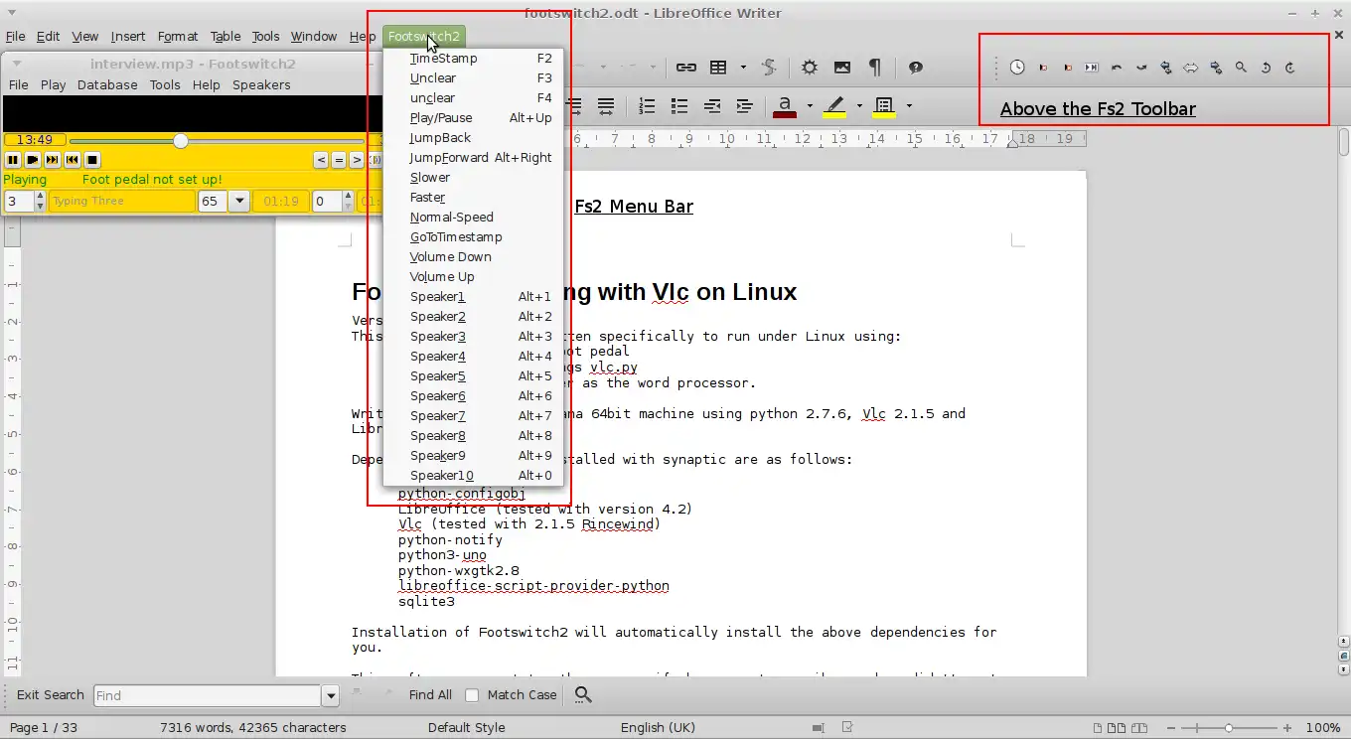1351x739 pixels.
Task: Toggle justified paragraph alignment
Action: click(x=606, y=105)
